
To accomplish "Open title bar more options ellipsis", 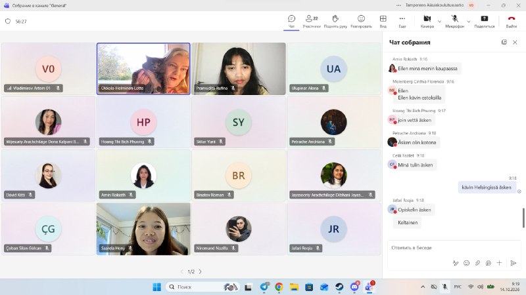I will coord(398,5).
